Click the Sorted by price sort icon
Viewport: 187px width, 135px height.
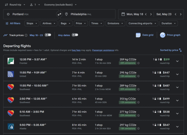point(180,50)
